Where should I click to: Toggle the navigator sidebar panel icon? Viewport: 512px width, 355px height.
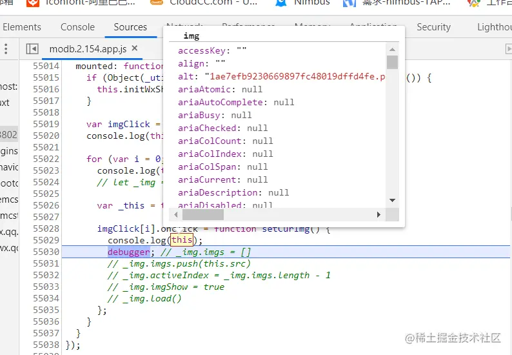tap(32, 49)
